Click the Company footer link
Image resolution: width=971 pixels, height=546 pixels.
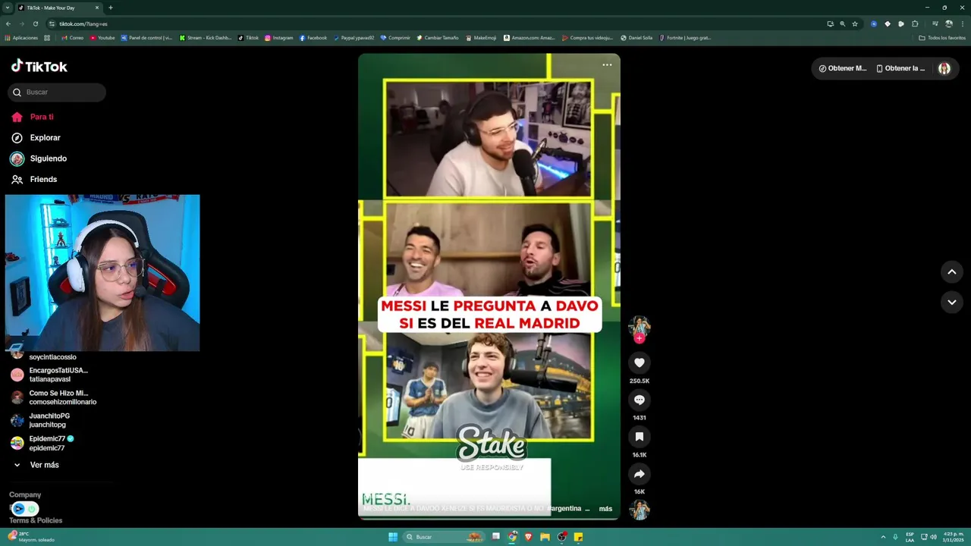tap(25, 494)
